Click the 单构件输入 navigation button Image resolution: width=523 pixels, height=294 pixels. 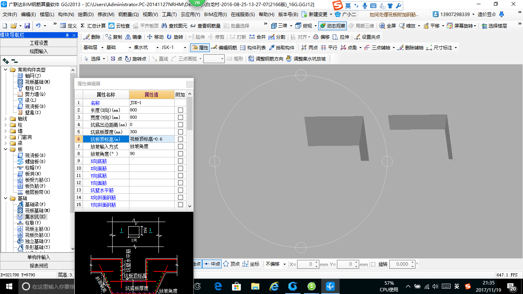tap(39, 257)
